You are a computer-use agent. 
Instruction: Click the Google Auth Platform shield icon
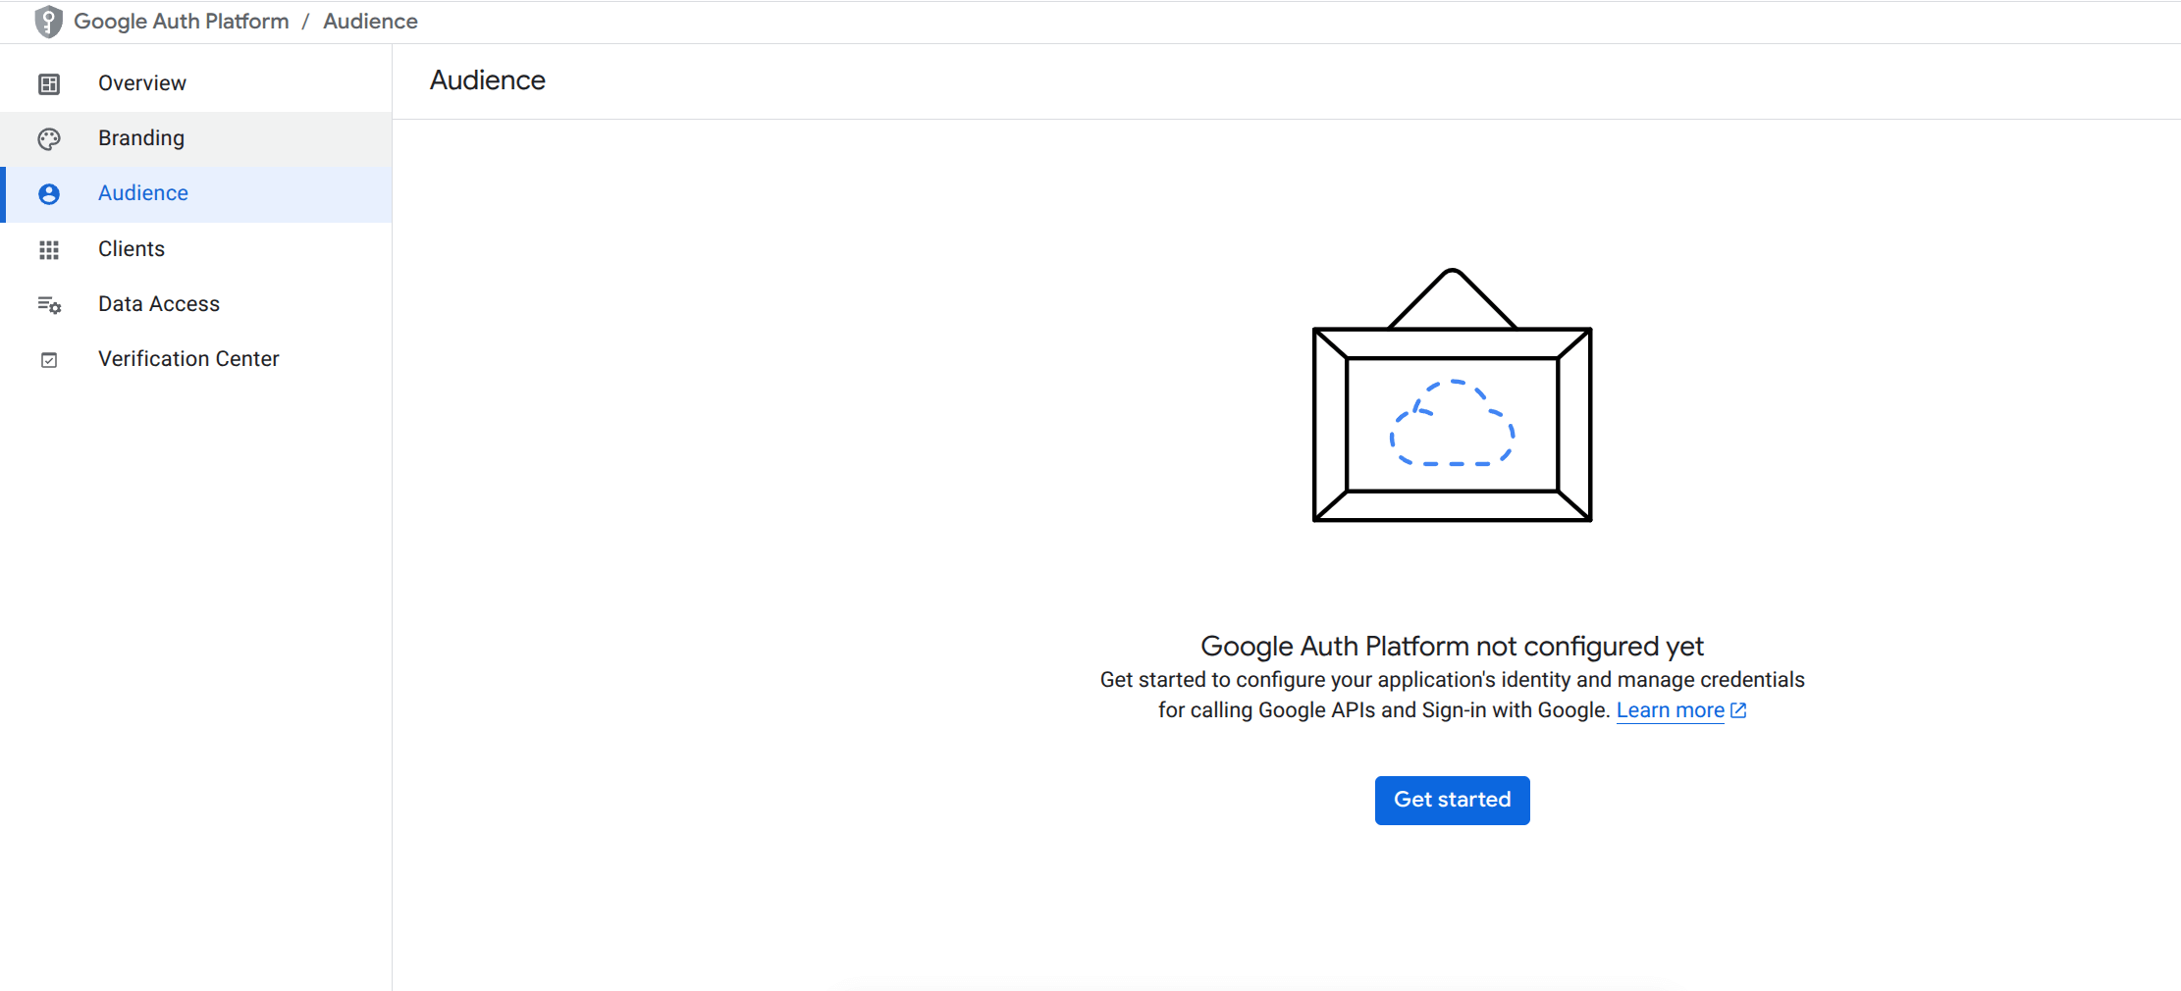pyautogui.click(x=48, y=22)
